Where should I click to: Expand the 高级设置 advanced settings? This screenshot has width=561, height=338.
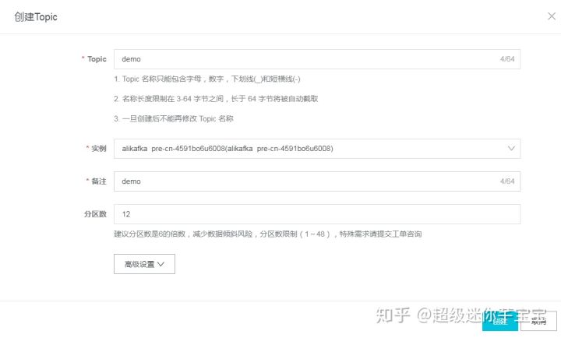coord(144,264)
